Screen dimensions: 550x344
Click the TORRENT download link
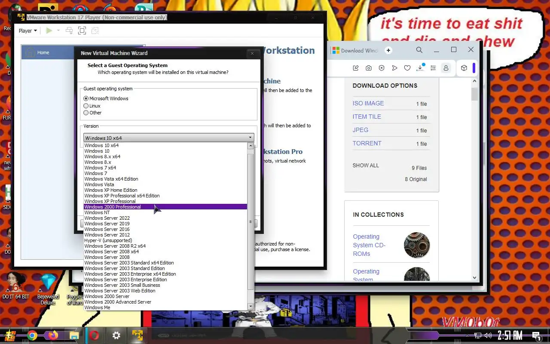coord(367,143)
